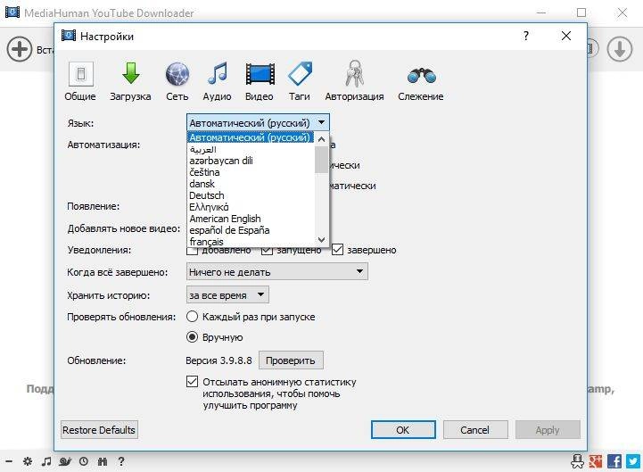
Task: Click the paste link plus icon in main window
Action: (x=20, y=49)
